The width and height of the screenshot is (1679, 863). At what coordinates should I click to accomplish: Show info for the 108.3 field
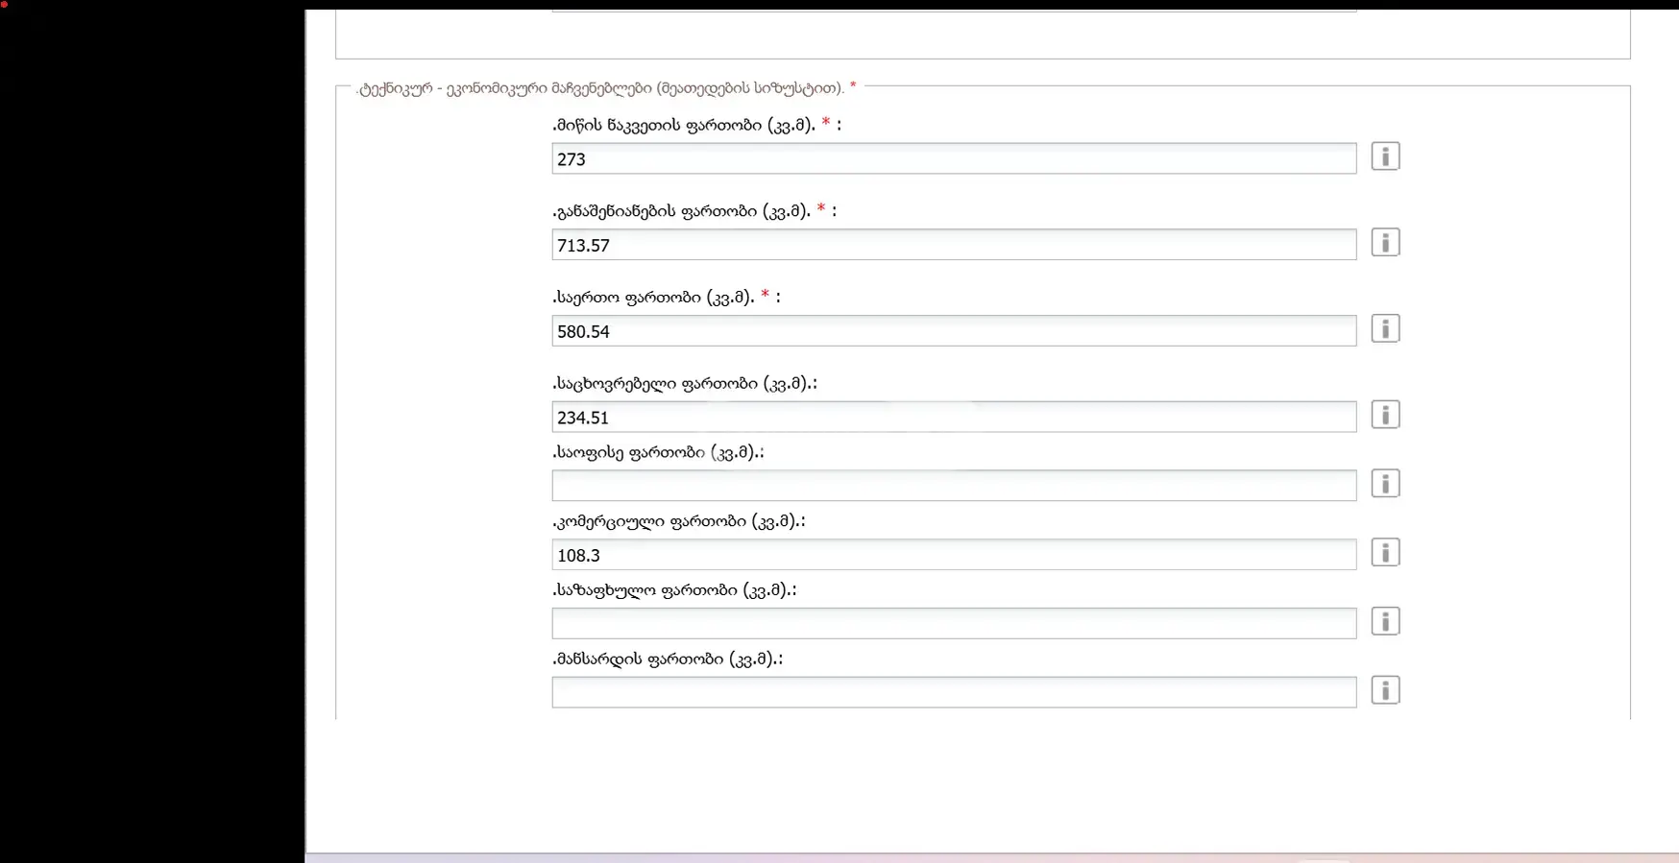(x=1385, y=553)
